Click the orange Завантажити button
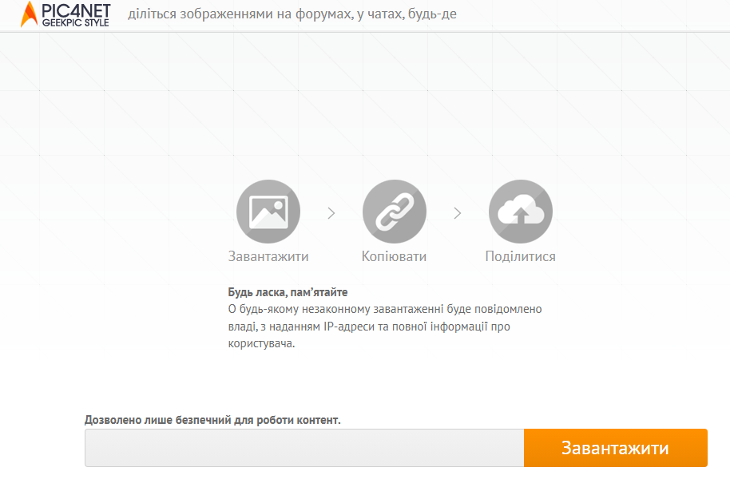 (x=616, y=448)
